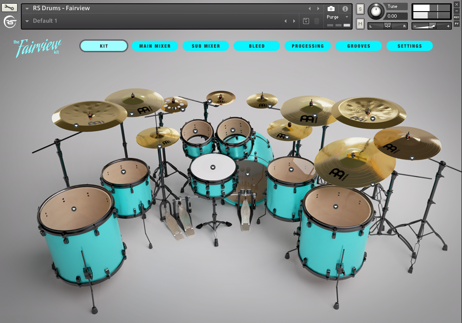Open the far-right crash cymbal arrow

pos(412,158)
